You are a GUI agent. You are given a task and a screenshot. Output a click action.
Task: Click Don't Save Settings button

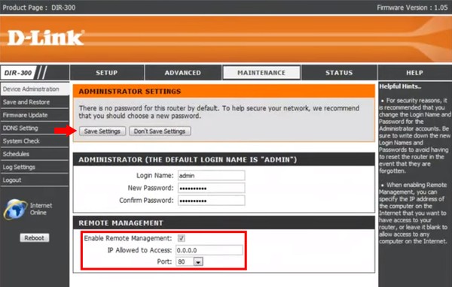[x=160, y=131]
